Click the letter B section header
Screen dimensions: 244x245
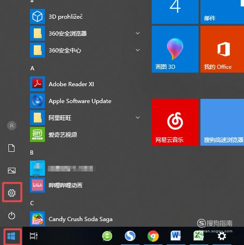pos(32,153)
